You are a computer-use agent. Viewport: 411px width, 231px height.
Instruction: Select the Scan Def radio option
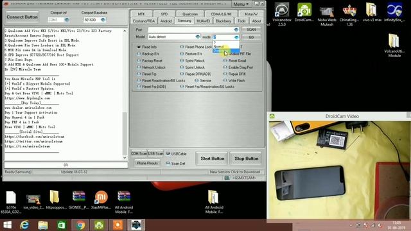click(168, 163)
